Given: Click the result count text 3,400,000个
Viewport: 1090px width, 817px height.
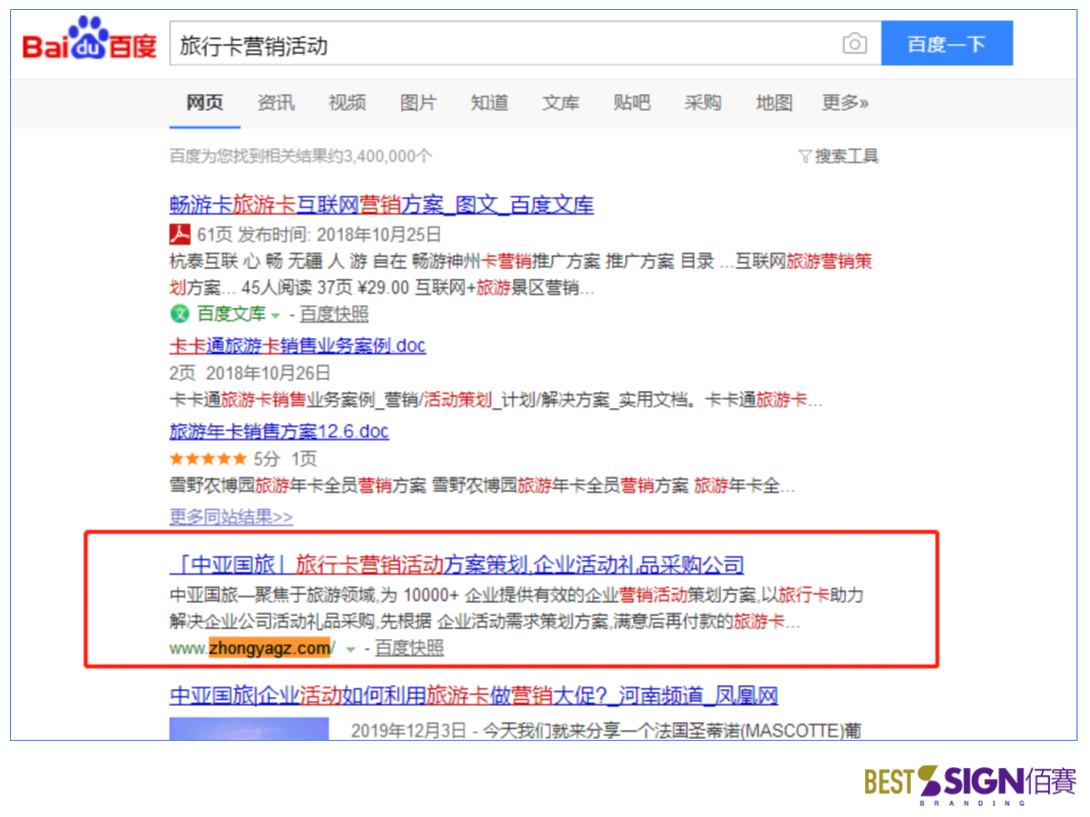Looking at the screenshot, I should click(x=300, y=156).
